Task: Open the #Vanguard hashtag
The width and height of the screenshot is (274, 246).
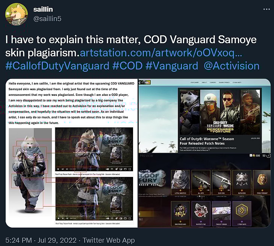Action: (172, 66)
